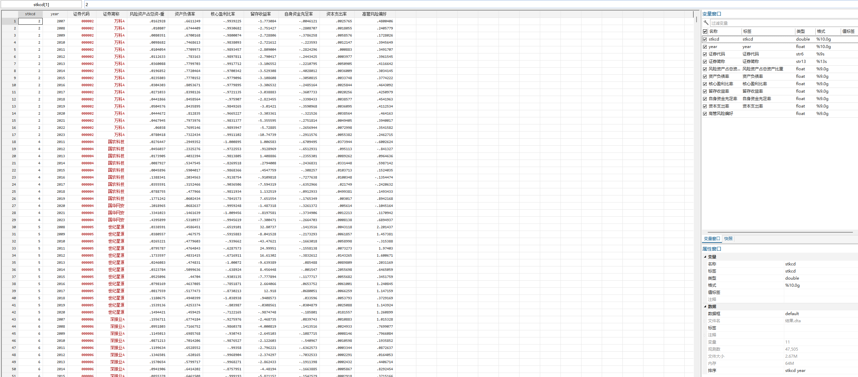Screen dimensions: 858x377
Task: Switch to the 快照 tab
Action: click(x=728, y=239)
